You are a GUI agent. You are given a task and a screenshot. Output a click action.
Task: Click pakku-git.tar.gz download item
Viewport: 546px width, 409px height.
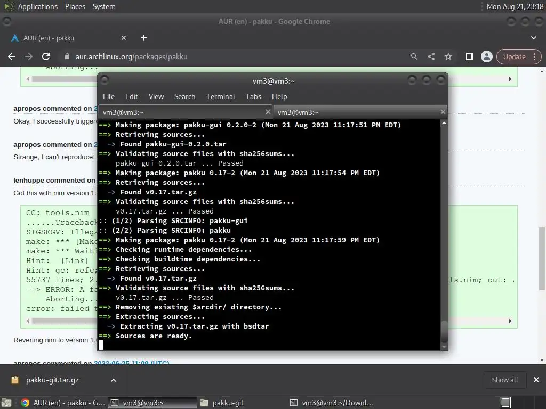click(52, 380)
